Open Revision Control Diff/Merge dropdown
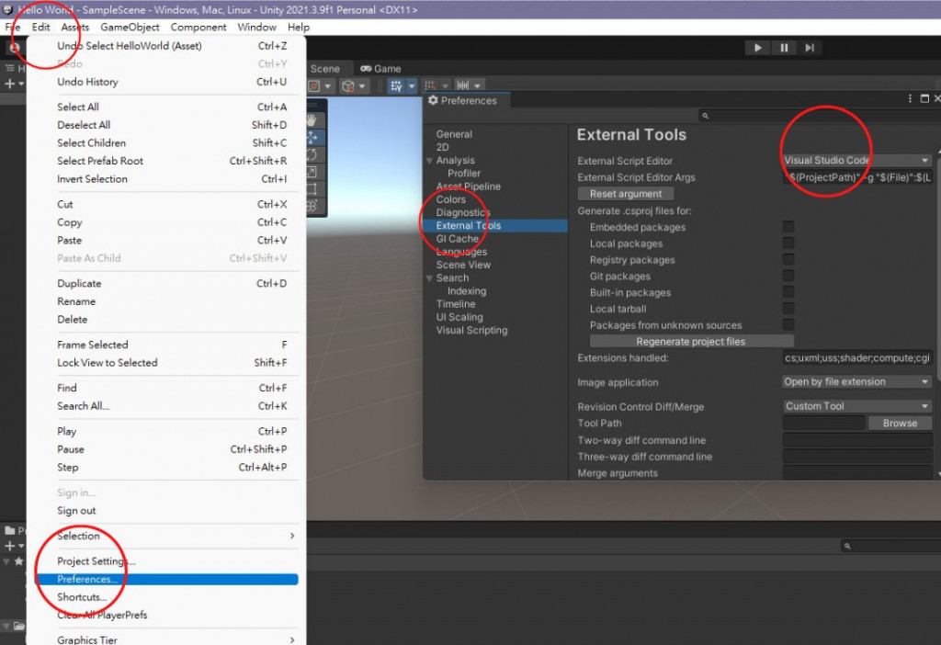Image resolution: width=941 pixels, height=645 pixels. (x=857, y=406)
